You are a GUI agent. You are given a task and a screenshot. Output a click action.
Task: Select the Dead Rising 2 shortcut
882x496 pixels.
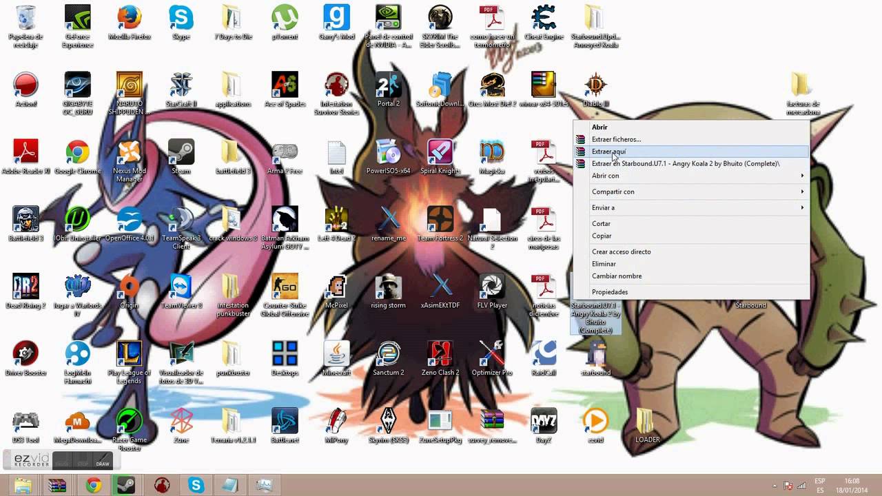tap(25, 291)
